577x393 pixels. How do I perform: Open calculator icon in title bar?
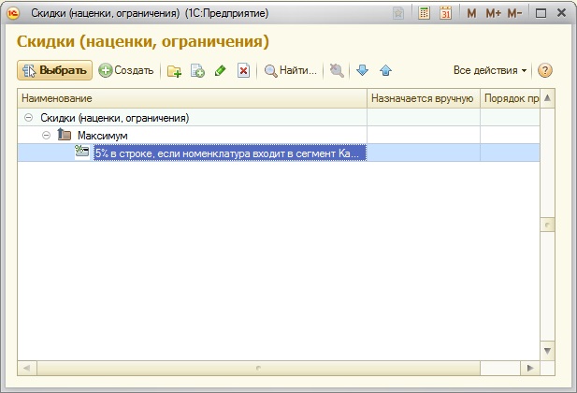[425, 14]
